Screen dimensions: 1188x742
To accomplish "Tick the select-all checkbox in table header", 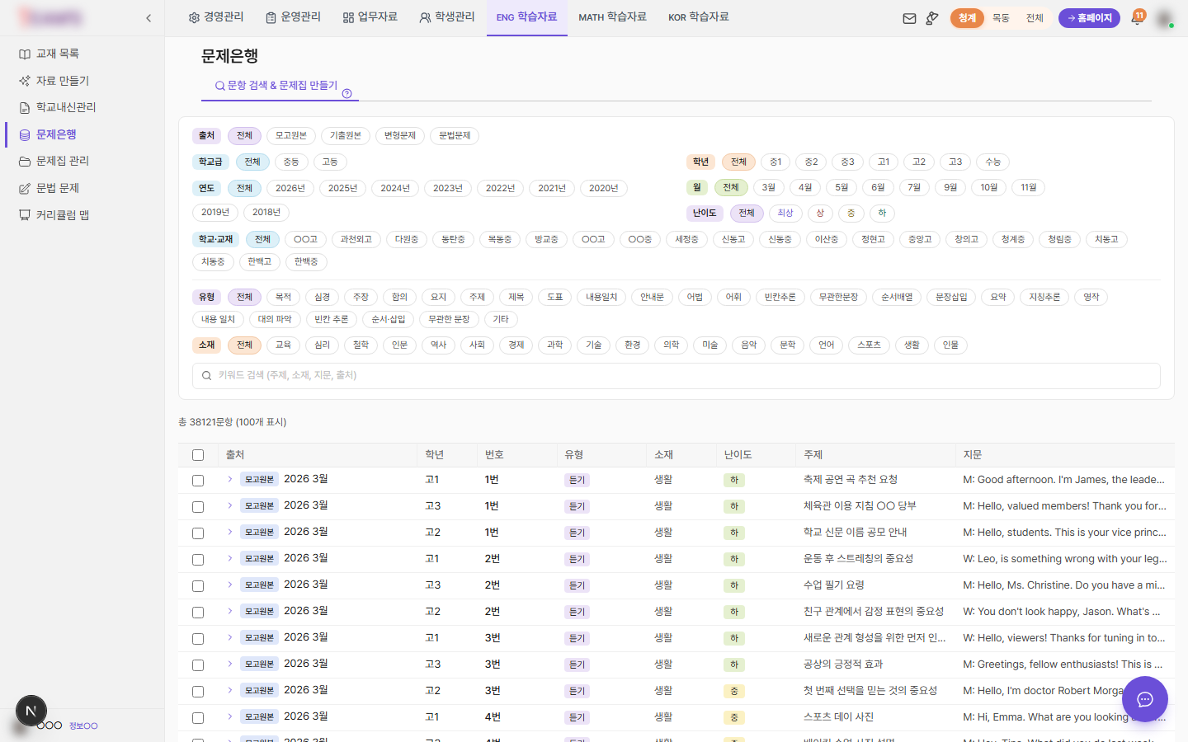I will (x=198, y=455).
